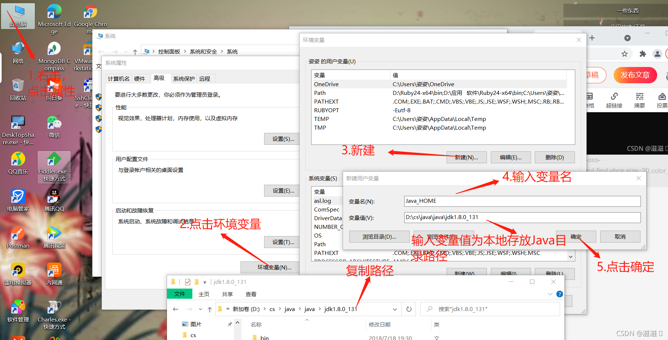The image size is (668, 340).
Task: Open the 共享 ribbon tab
Action: 227,294
